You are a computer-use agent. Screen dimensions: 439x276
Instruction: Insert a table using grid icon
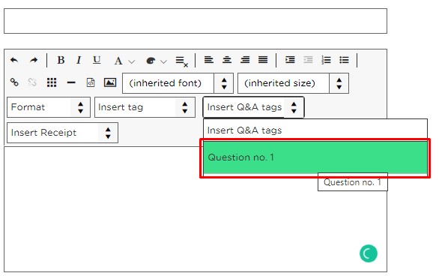coord(52,82)
